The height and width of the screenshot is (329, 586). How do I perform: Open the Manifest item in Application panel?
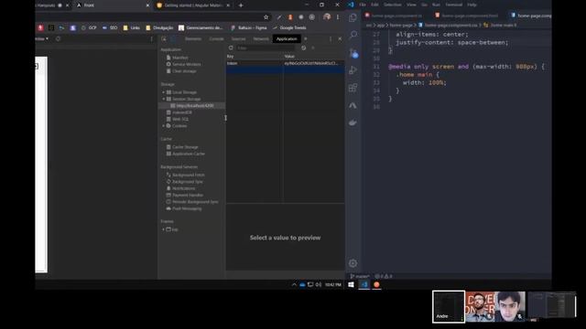coord(180,58)
